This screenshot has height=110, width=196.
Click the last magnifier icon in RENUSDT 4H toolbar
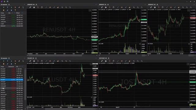pyautogui.click(x=70, y=7)
